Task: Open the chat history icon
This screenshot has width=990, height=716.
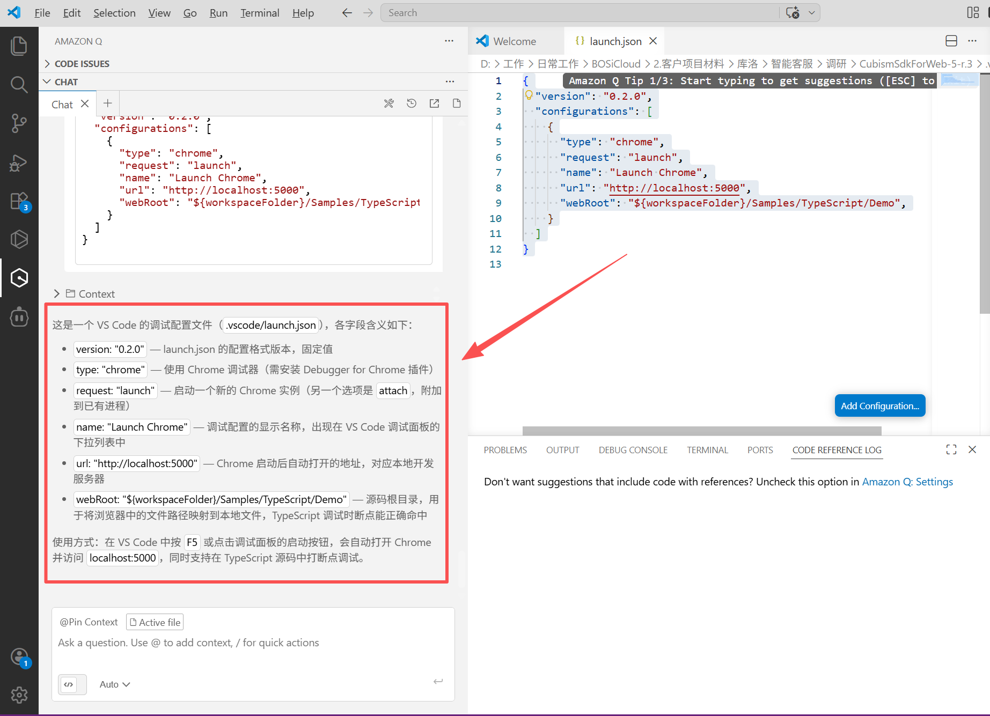Action: (412, 104)
